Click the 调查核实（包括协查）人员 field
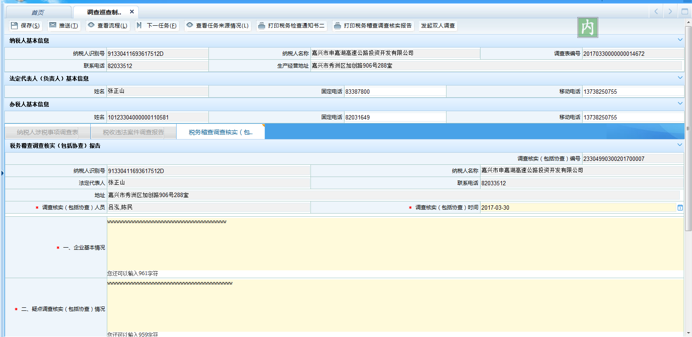This screenshot has height=337, width=692. click(209, 208)
